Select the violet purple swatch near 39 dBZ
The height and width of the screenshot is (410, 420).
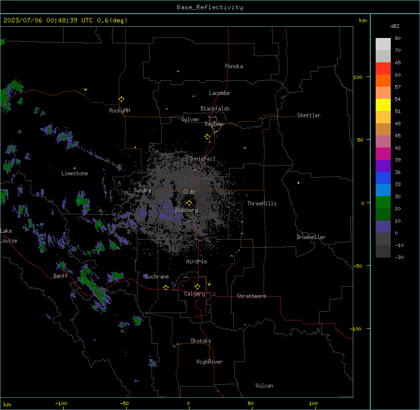(383, 166)
